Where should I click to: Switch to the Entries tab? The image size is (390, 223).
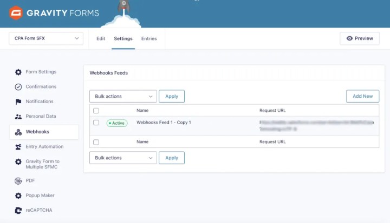[x=149, y=38]
